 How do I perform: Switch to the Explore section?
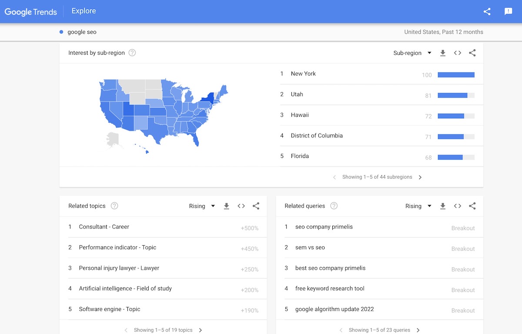pos(83,11)
